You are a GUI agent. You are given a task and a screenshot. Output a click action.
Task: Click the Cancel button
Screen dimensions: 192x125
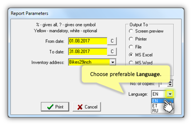pyautogui.click(x=87, y=107)
